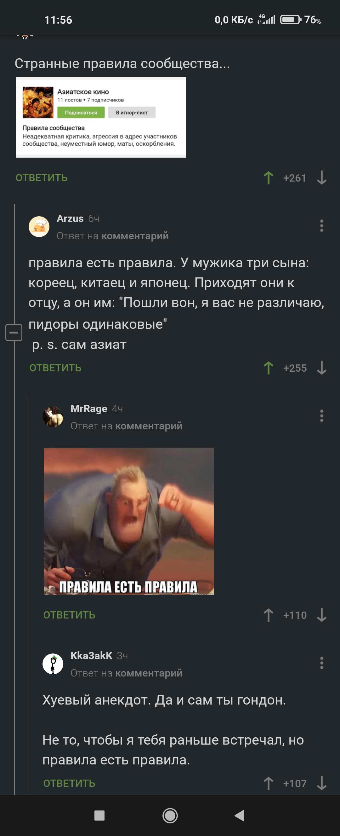Tap Ответить under the Arzus comment

(55, 368)
